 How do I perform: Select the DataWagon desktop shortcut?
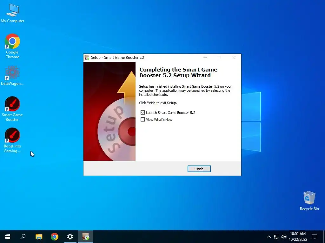[x=12, y=76]
